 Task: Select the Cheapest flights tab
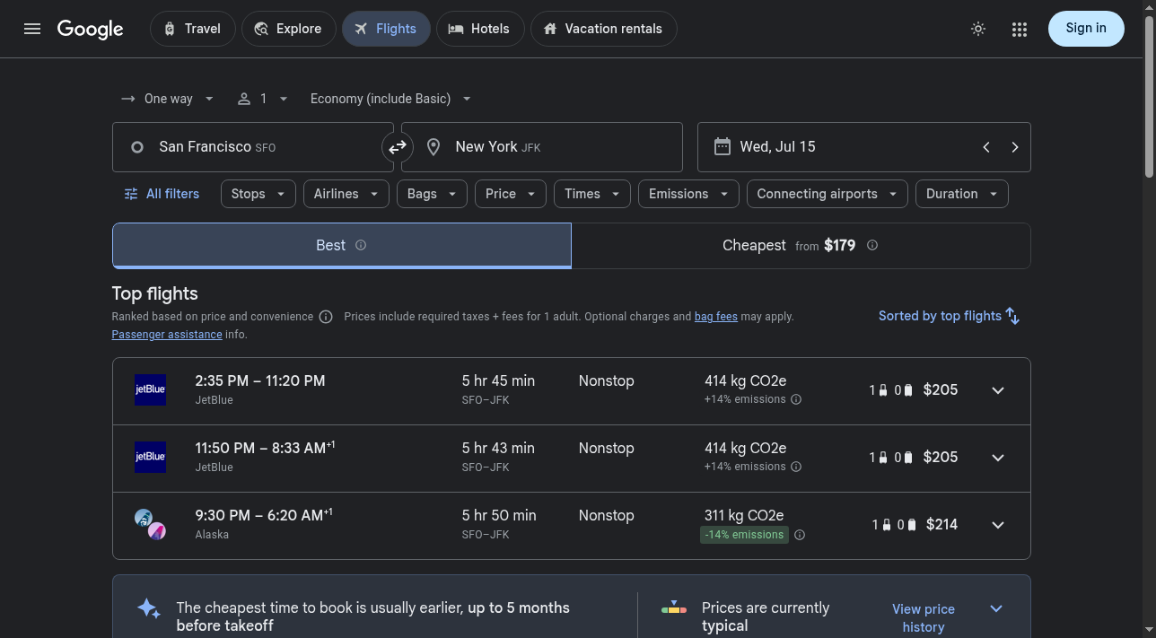801,245
